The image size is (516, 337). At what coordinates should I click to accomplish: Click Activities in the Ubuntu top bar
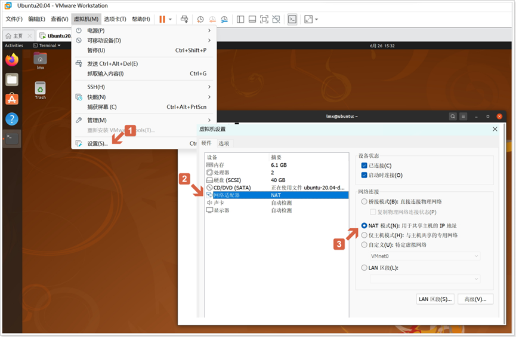pyautogui.click(x=14, y=45)
